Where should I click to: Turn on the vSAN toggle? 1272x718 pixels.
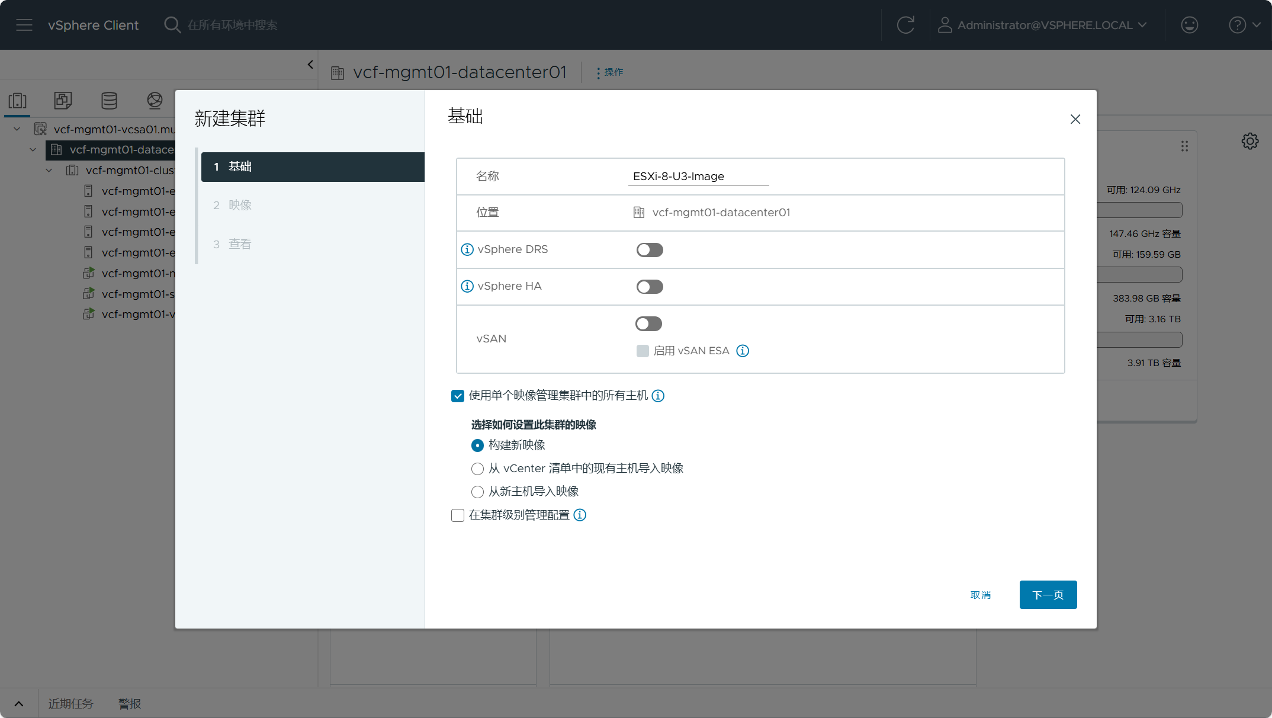[x=648, y=323]
